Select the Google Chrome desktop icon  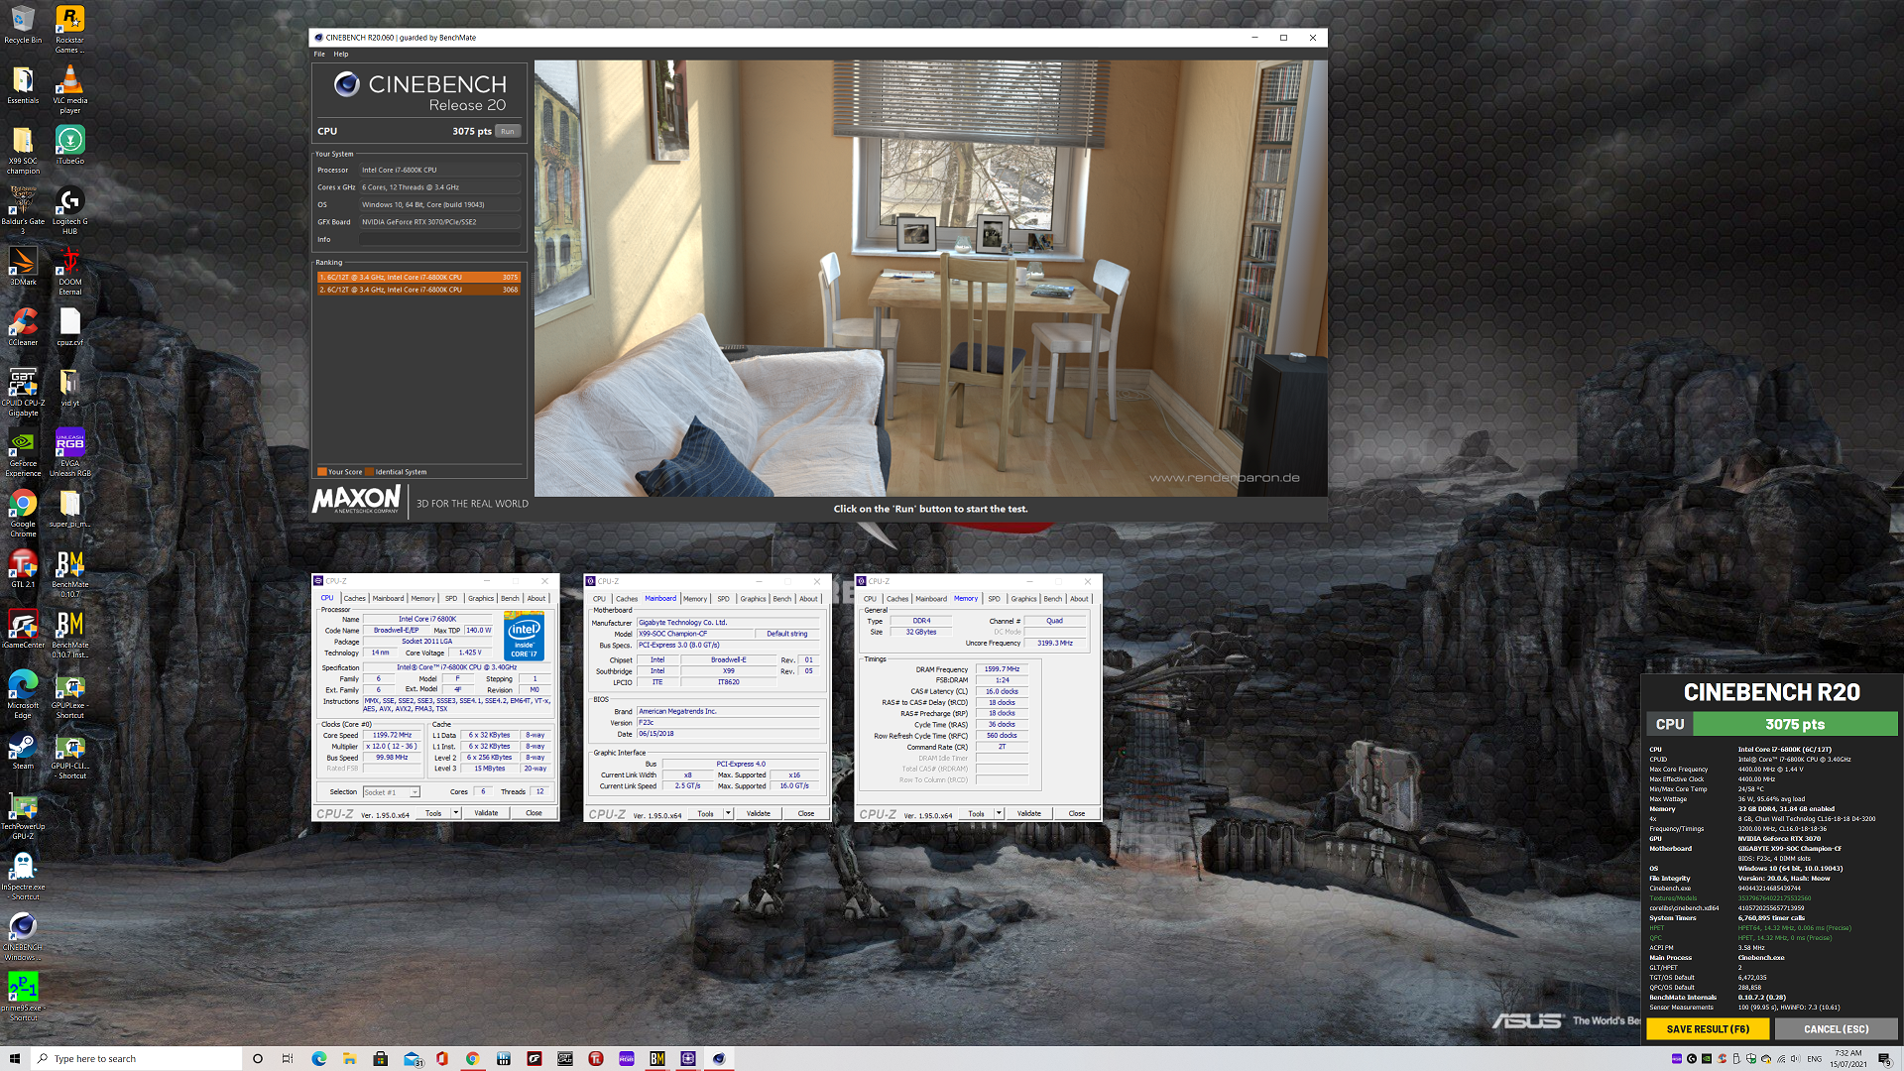coord(23,513)
